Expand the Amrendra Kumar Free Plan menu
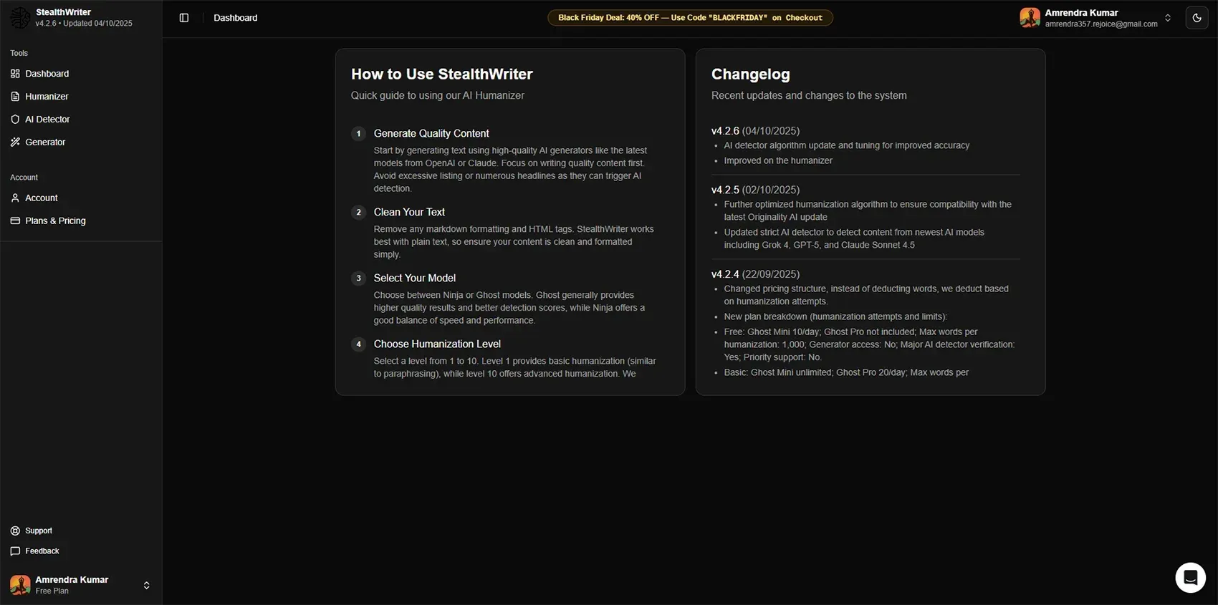Screen dimensions: 1218x605 [146, 586]
